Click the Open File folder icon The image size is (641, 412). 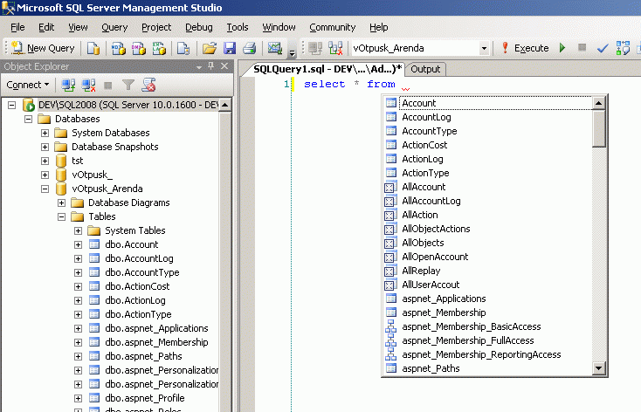(210, 48)
